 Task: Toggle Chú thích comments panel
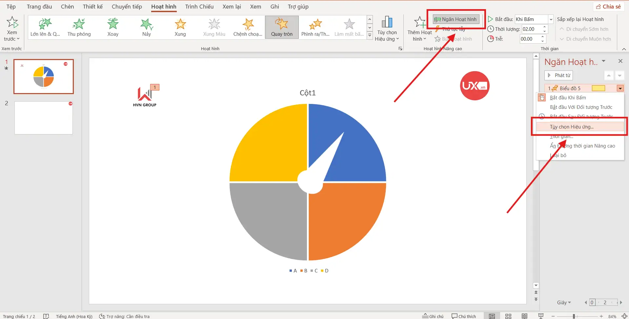click(463, 316)
